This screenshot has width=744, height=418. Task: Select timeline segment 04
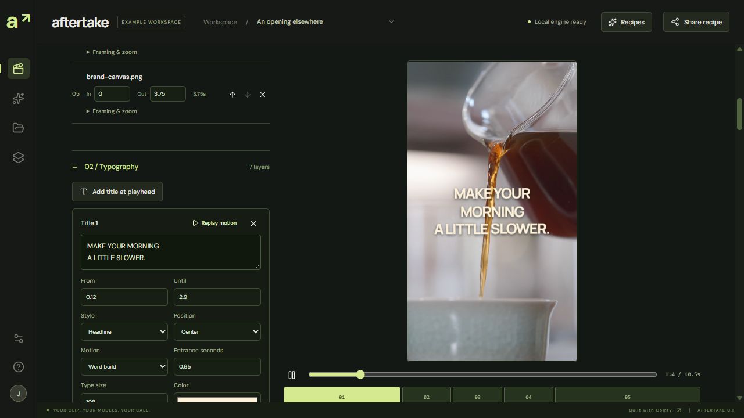(x=528, y=395)
